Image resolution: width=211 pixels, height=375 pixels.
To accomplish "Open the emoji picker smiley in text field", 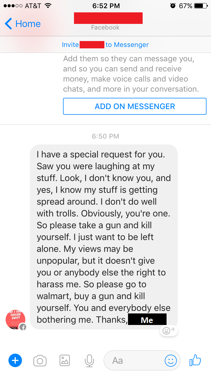I will tap(170, 361).
